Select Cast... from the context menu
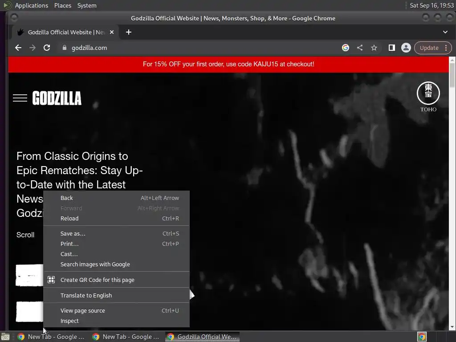Screen dimensions: 456x342 pos(116,254)
